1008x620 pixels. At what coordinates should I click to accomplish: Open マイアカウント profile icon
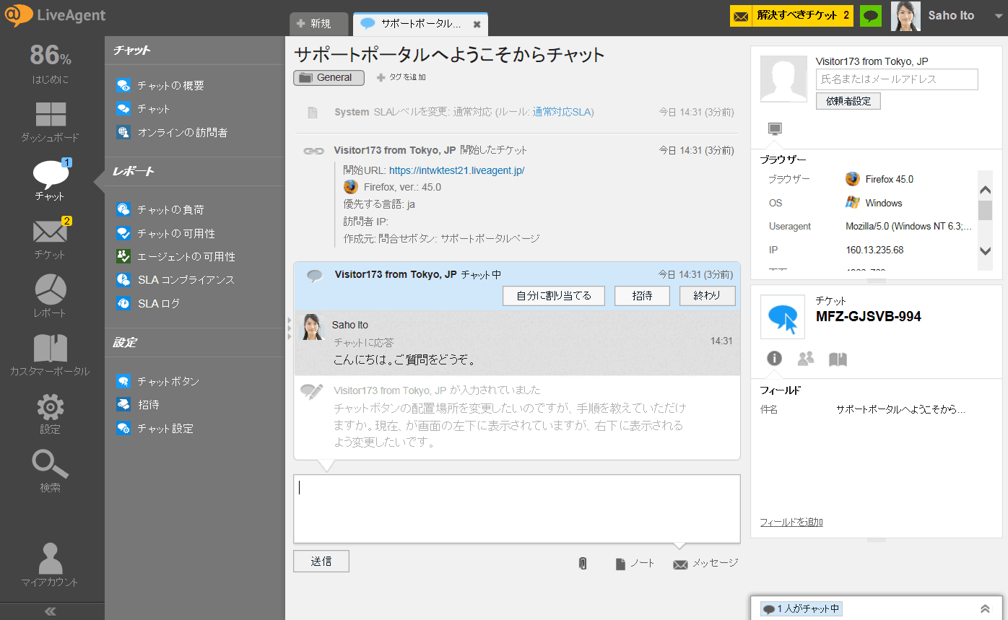[50, 565]
